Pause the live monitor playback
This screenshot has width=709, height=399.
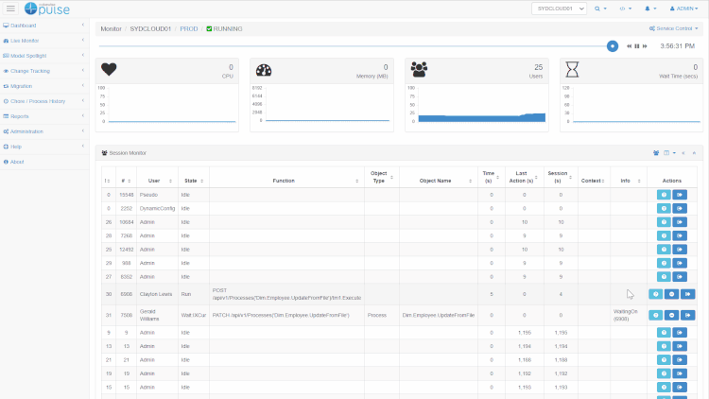(x=637, y=45)
